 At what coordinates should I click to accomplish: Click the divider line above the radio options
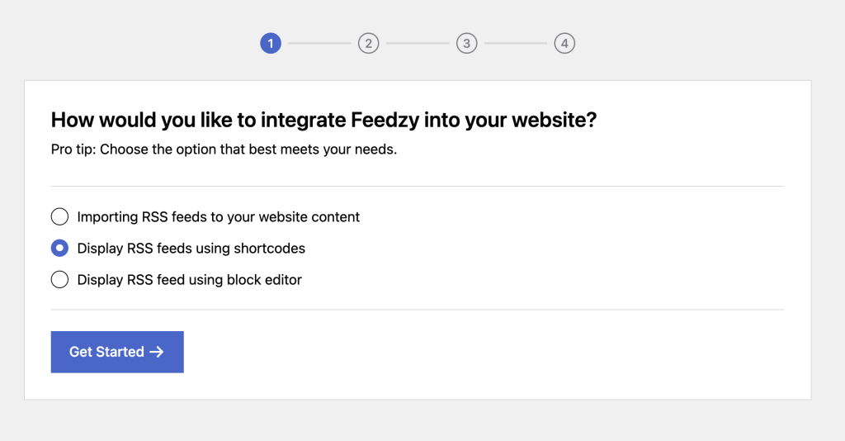418,187
